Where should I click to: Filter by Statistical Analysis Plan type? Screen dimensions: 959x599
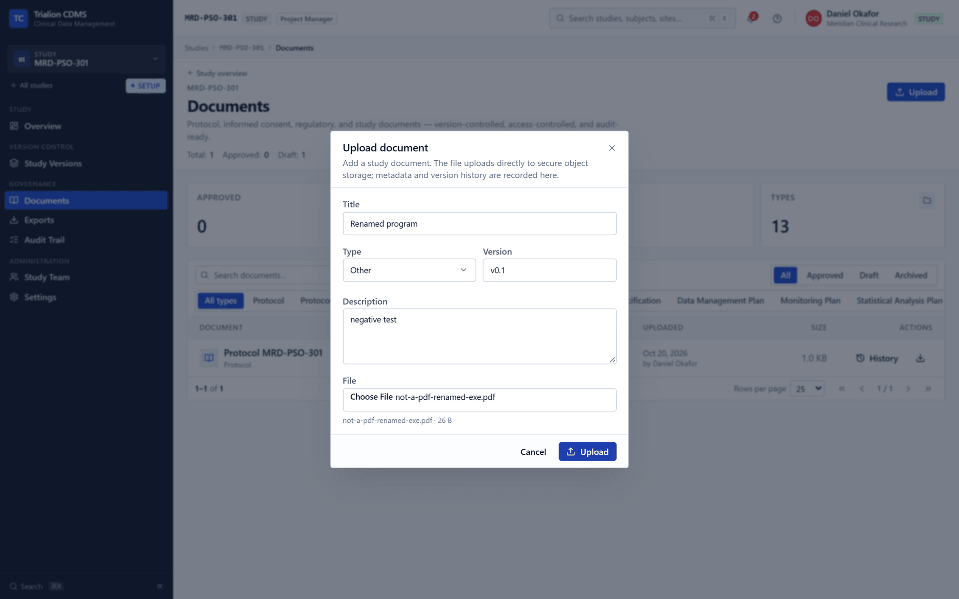899,300
